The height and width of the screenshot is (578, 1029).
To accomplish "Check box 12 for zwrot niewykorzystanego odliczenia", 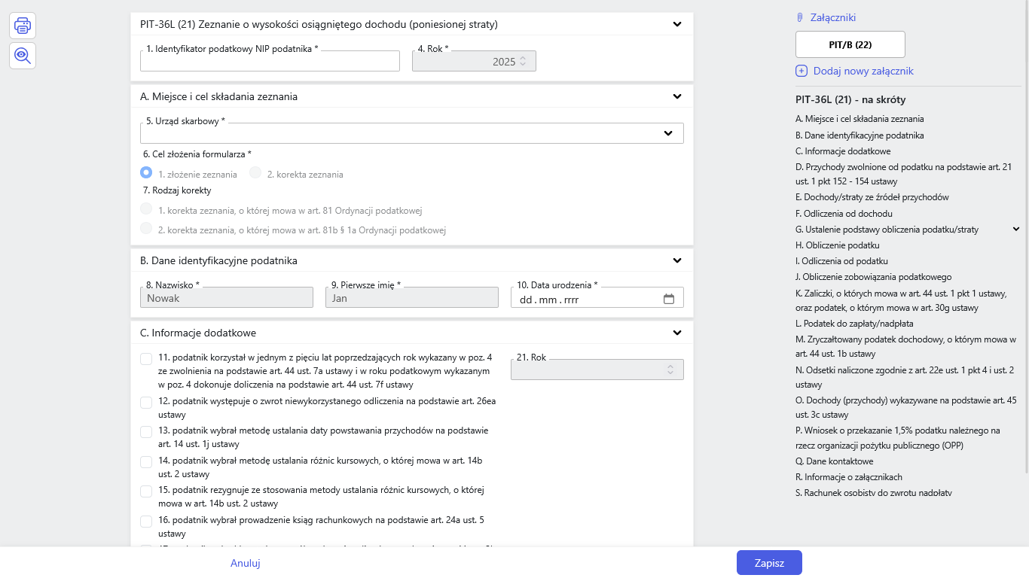I will (146, 403).
